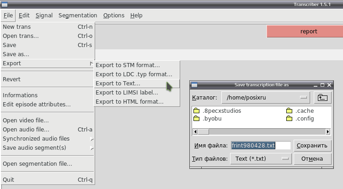The image size is (343, 189).
Task: Select Save in the File menu
Action: [x=48, y=45]
